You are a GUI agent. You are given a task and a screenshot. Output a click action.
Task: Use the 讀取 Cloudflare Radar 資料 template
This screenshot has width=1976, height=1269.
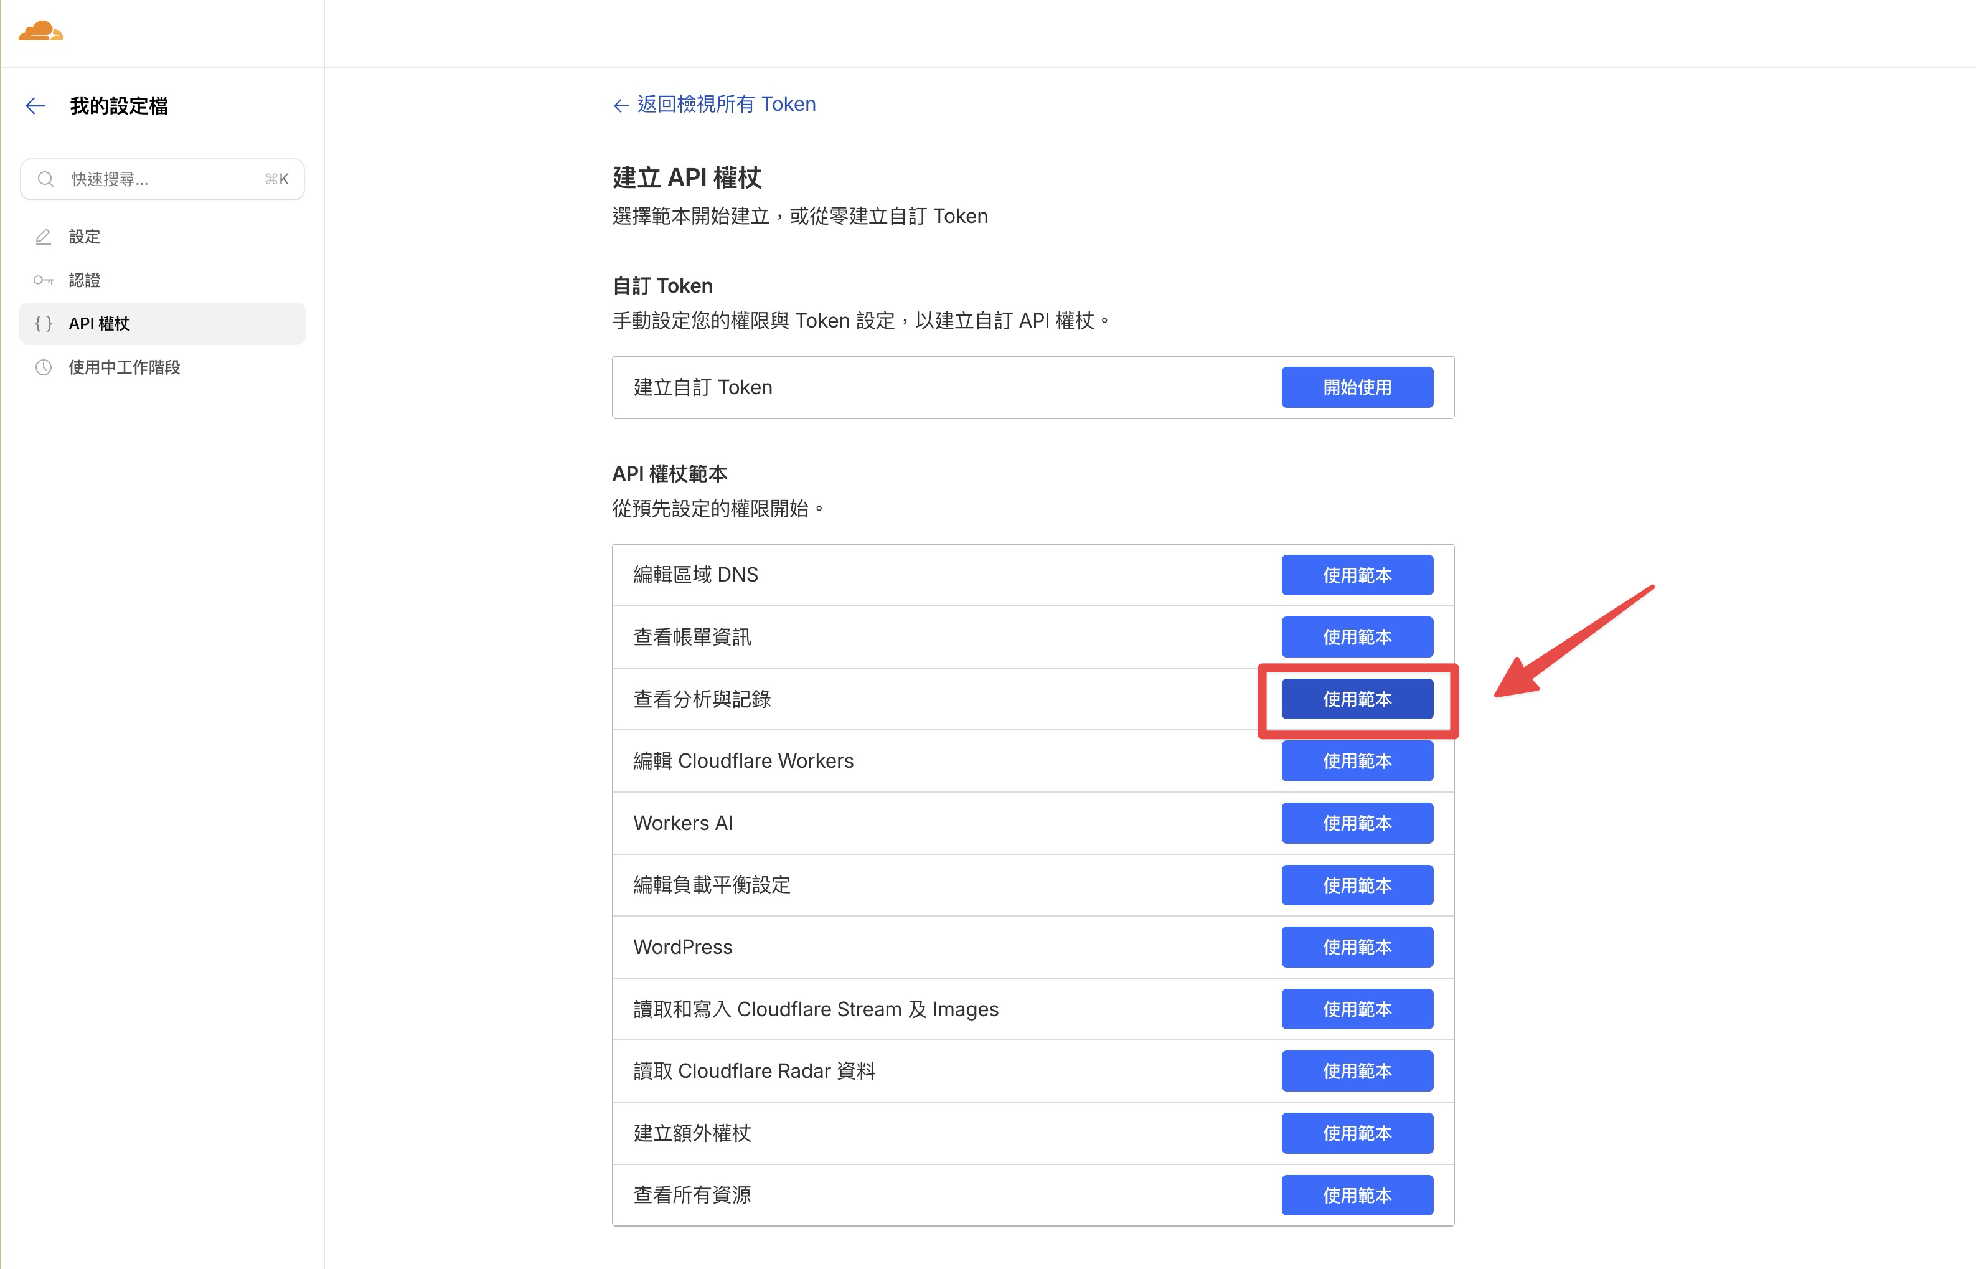click(x=1357, y=1070)
